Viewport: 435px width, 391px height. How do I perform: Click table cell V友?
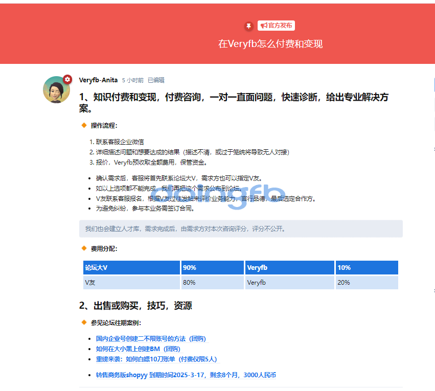(x=131, y=283)
